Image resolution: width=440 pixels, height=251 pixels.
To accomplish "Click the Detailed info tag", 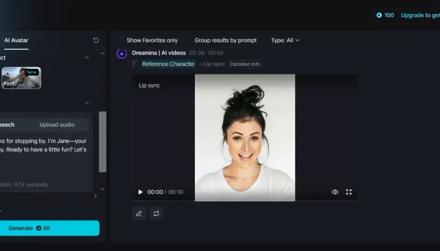I will [245, 64].
